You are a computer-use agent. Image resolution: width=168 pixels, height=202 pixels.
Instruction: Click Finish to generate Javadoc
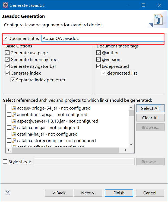(x=119, y=193)
